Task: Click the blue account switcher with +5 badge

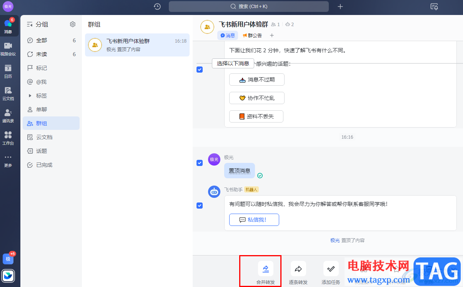Action: pos(8,259)
